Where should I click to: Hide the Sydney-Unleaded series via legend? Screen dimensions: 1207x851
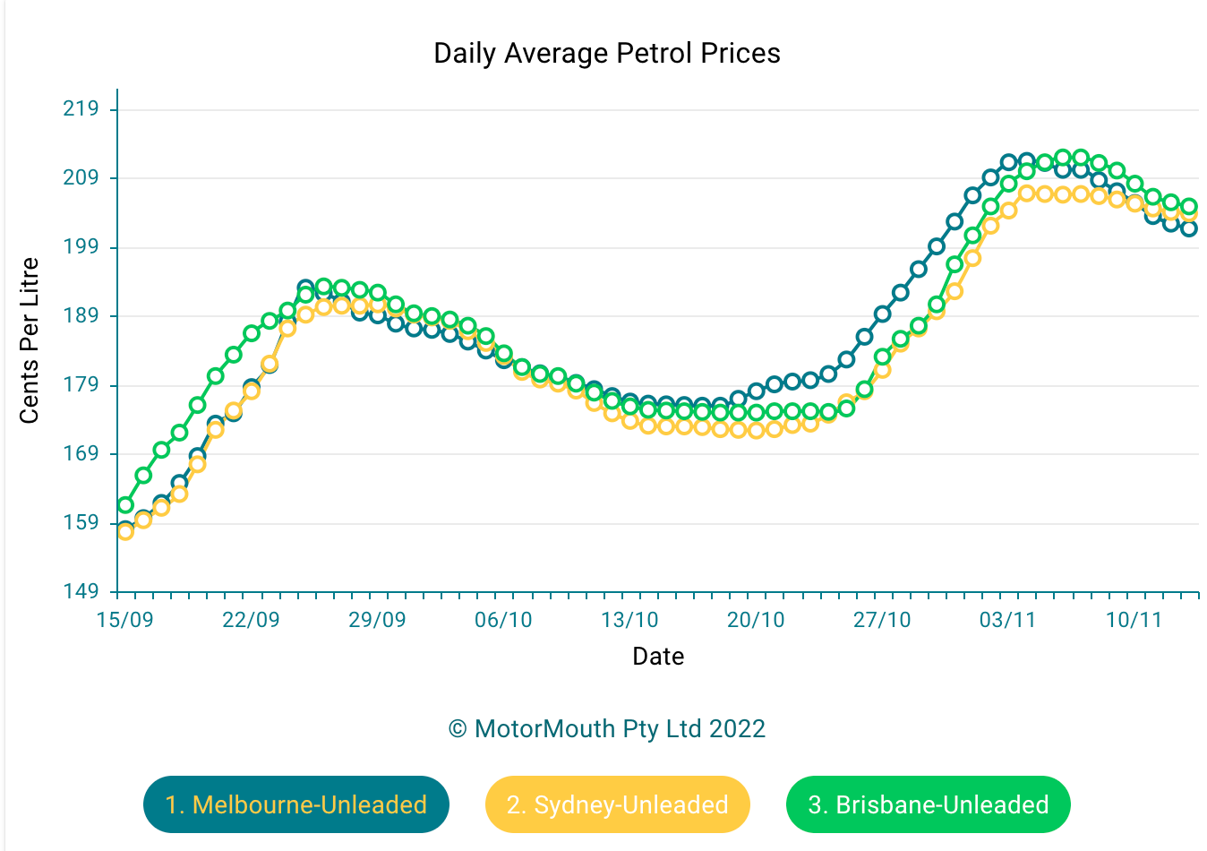coord(617,804)
